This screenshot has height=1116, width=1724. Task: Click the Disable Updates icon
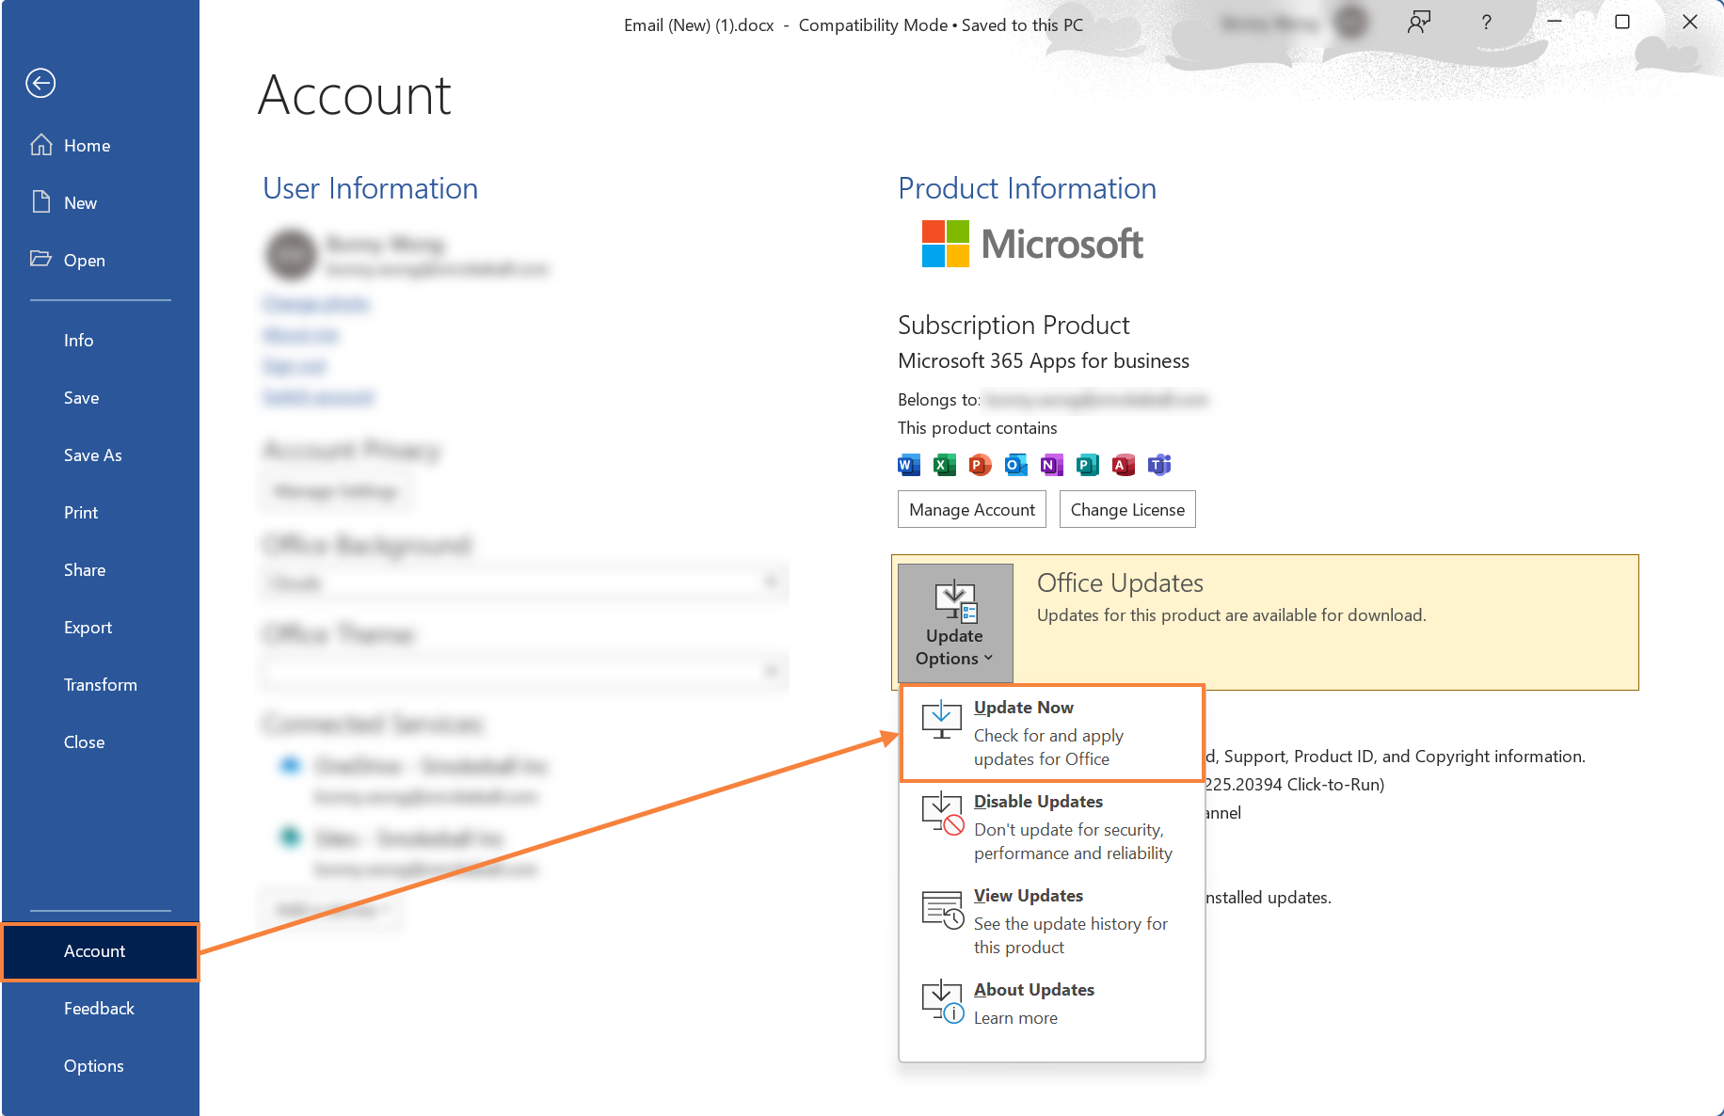(x=943, y=814)
